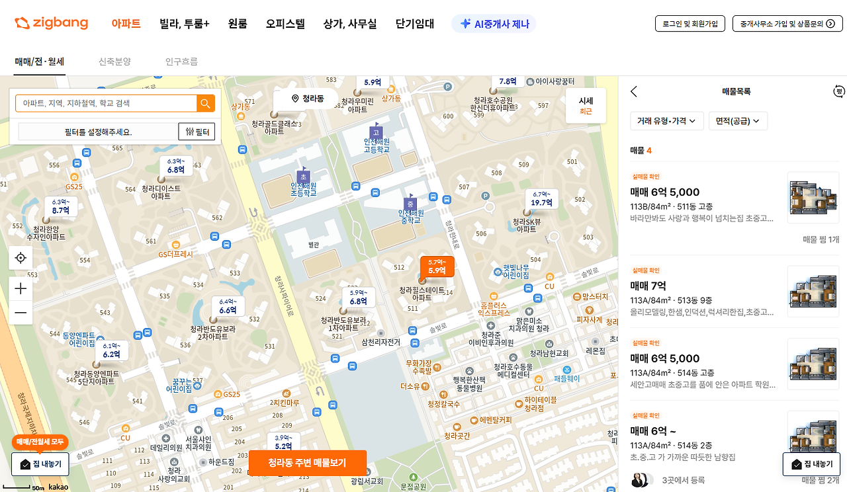Click 로그인 및 회원가입 button
This screenshot has height=492, width=847.
pyautogui.click(x=690, y=24)
